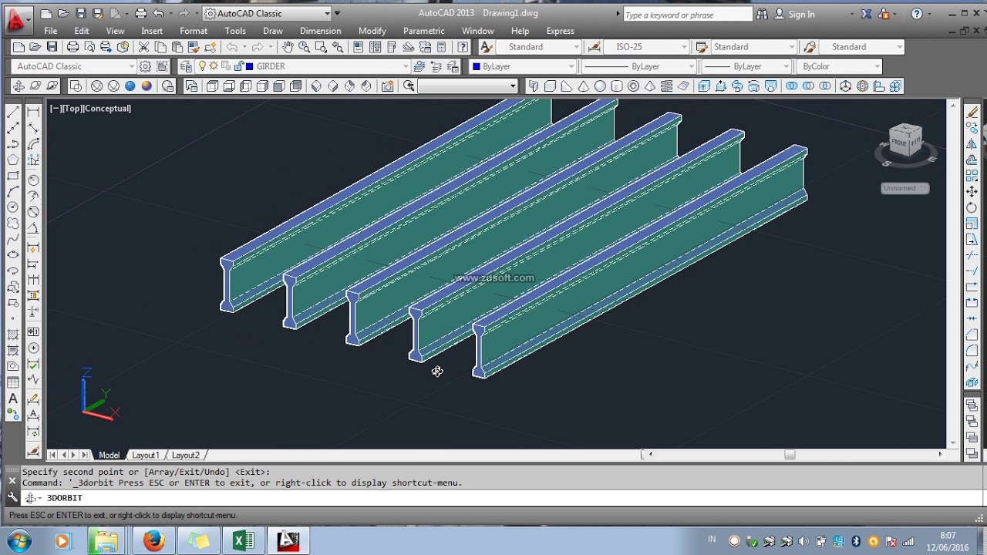The image size is (987, 555).
Task: Click the ViewCube FRONT face
Action: pyautogui.click(x=899, y=143)
